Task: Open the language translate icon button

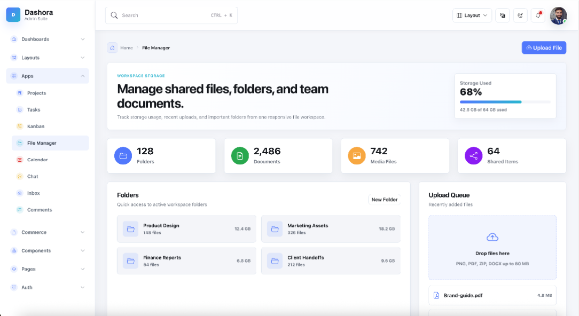Action: coord(503,15)
